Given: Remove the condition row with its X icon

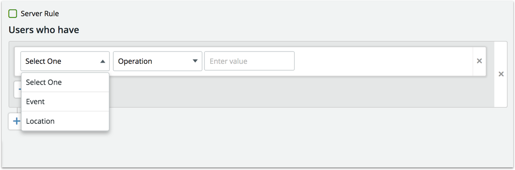Looking at the screenshot, I should (x=479, y=61).
